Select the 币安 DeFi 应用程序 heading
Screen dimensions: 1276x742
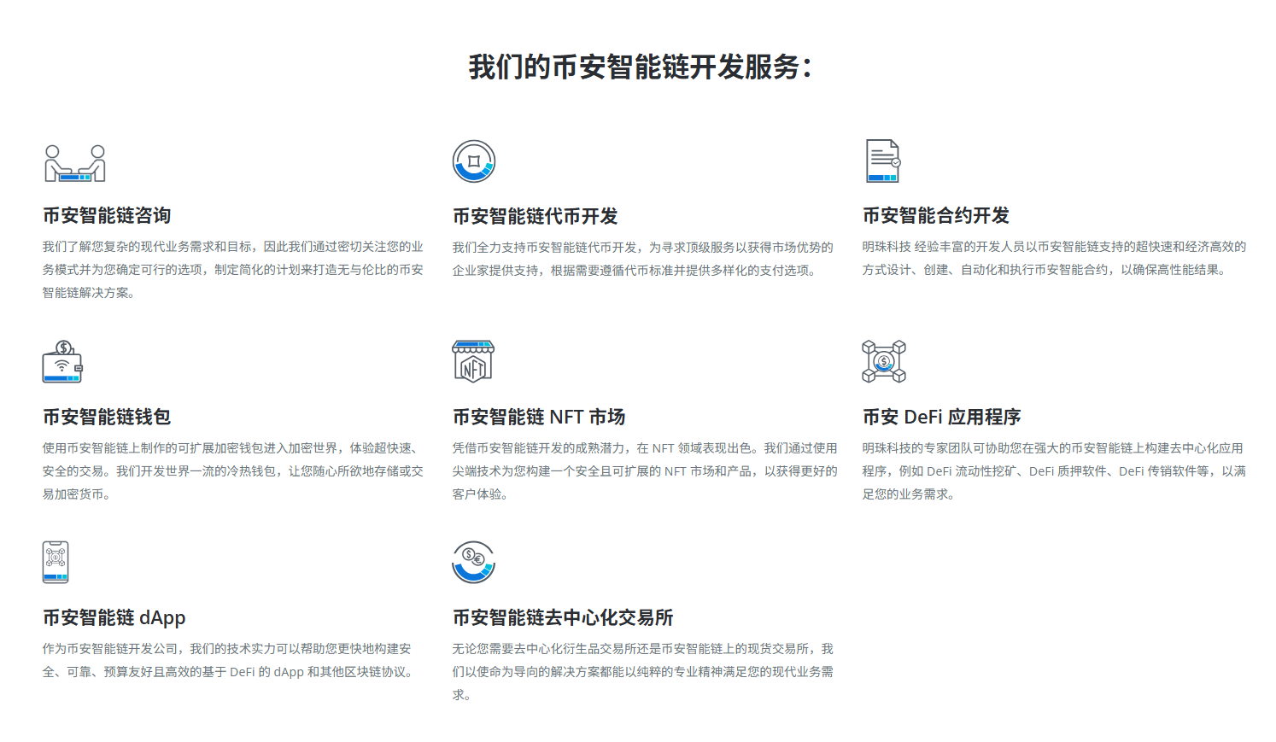click(x=941, y=417)
